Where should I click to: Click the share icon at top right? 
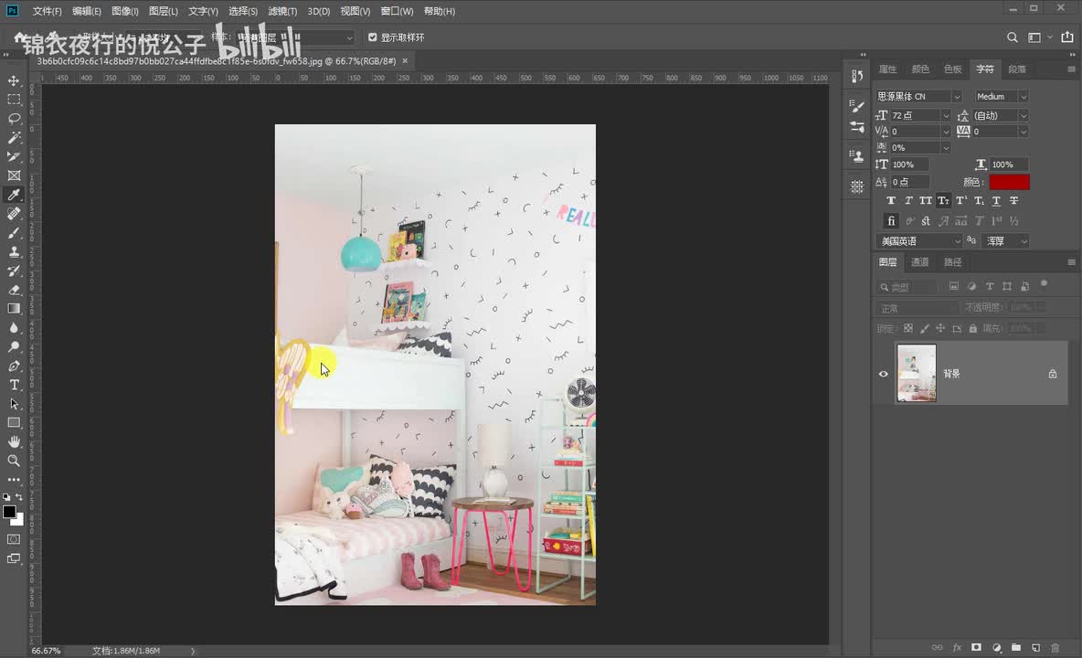(x=1067, y=37)
